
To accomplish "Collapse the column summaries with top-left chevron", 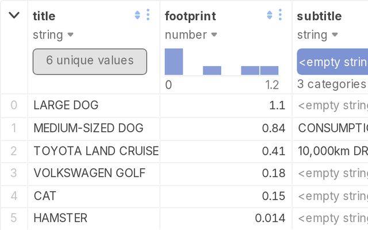I will pos(14,16).
